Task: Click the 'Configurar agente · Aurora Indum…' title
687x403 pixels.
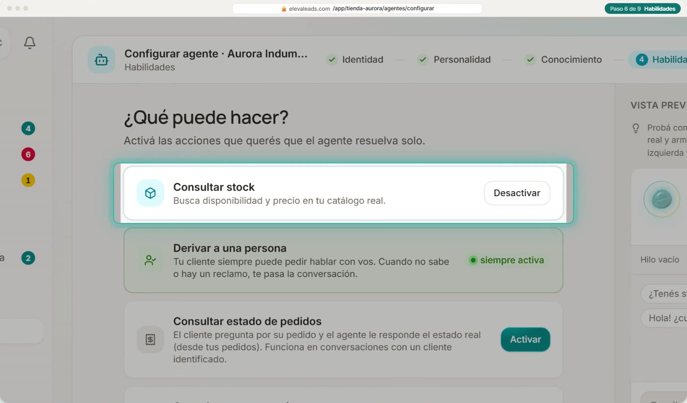Action: point(216,54)
